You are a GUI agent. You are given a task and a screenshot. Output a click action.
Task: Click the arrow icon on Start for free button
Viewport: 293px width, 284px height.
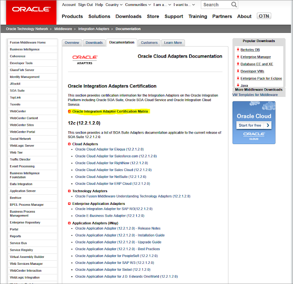click(268, 125)
